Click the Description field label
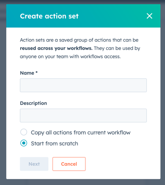Image resolution: width=165 pixels, height=185 pixels. [33, 103]
